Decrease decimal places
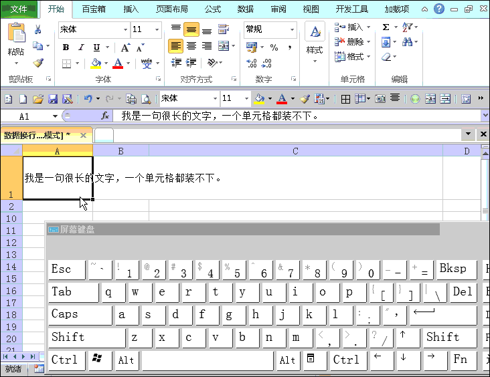The width and height of the screenshot is (490, 377). pos(266,64)
